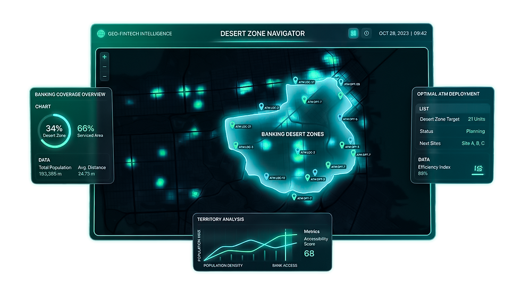Click the CHART heading in the coverage panel

coord(43,106)
